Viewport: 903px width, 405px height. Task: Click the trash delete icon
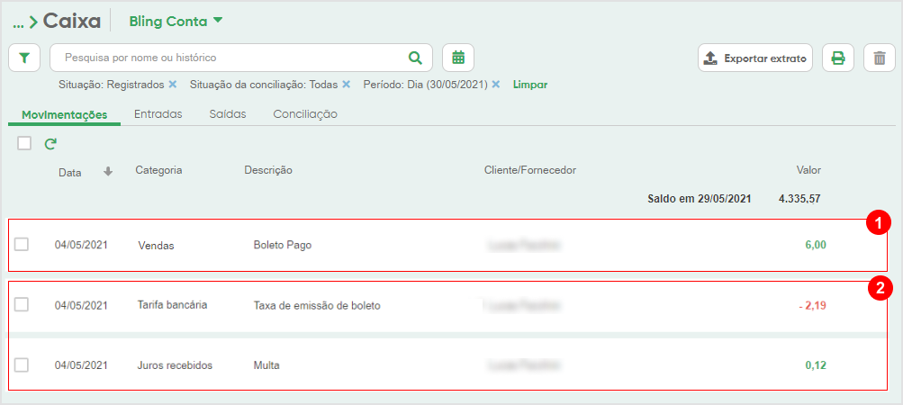point(880,58)
